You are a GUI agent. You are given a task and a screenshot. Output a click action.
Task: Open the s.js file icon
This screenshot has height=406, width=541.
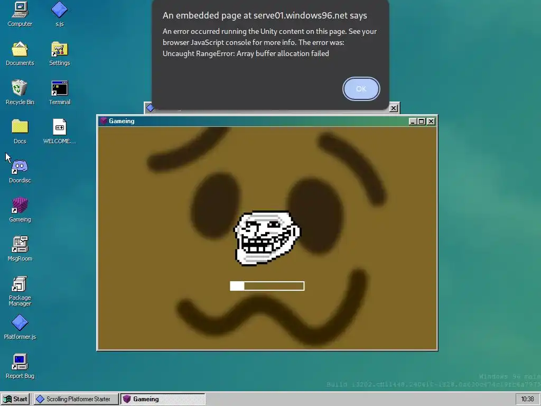pyautogui.click(x=59, y=14)
